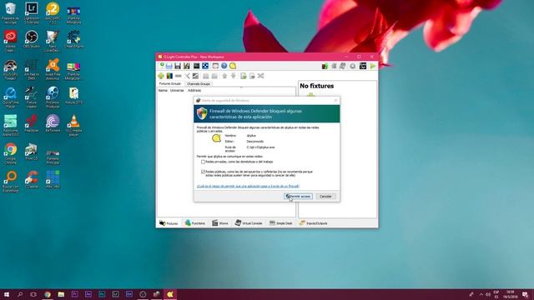
Task: Move fixture up arrow
Action: pos(224,76)
